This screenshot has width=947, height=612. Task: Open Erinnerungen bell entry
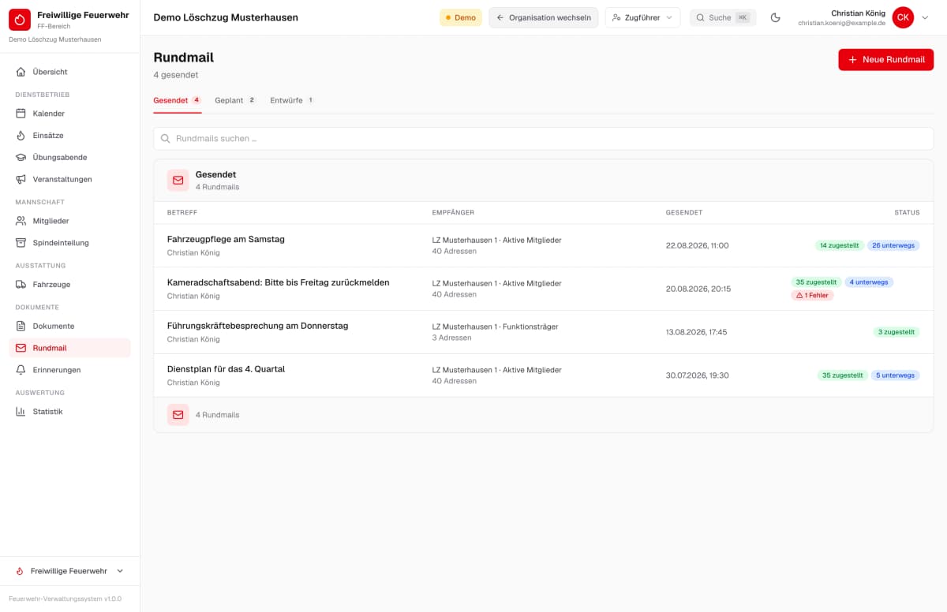click(69, 370)
